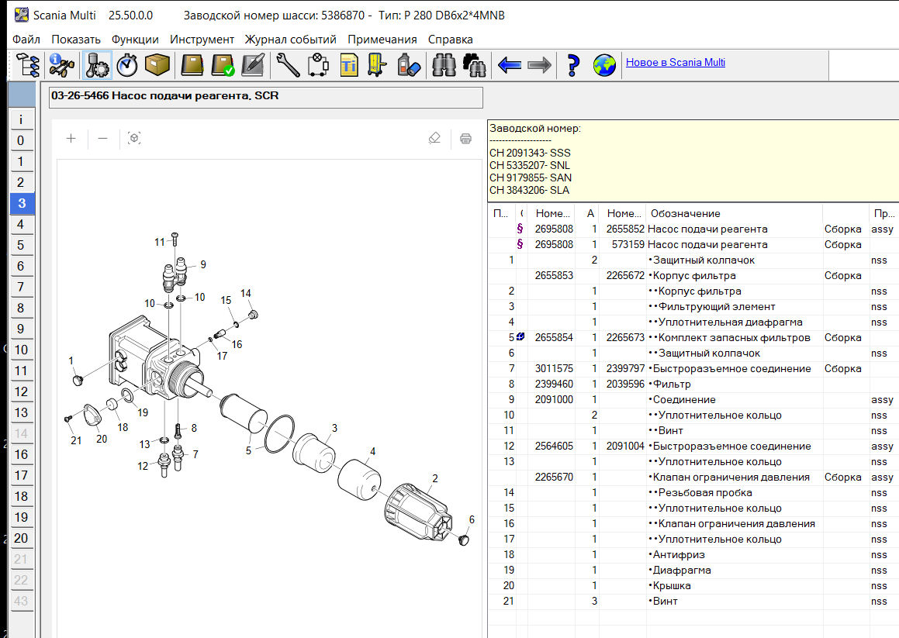Click the notebook with pen edit icon
The width and height of the screenshot is (899, 638).
(254, 65)
